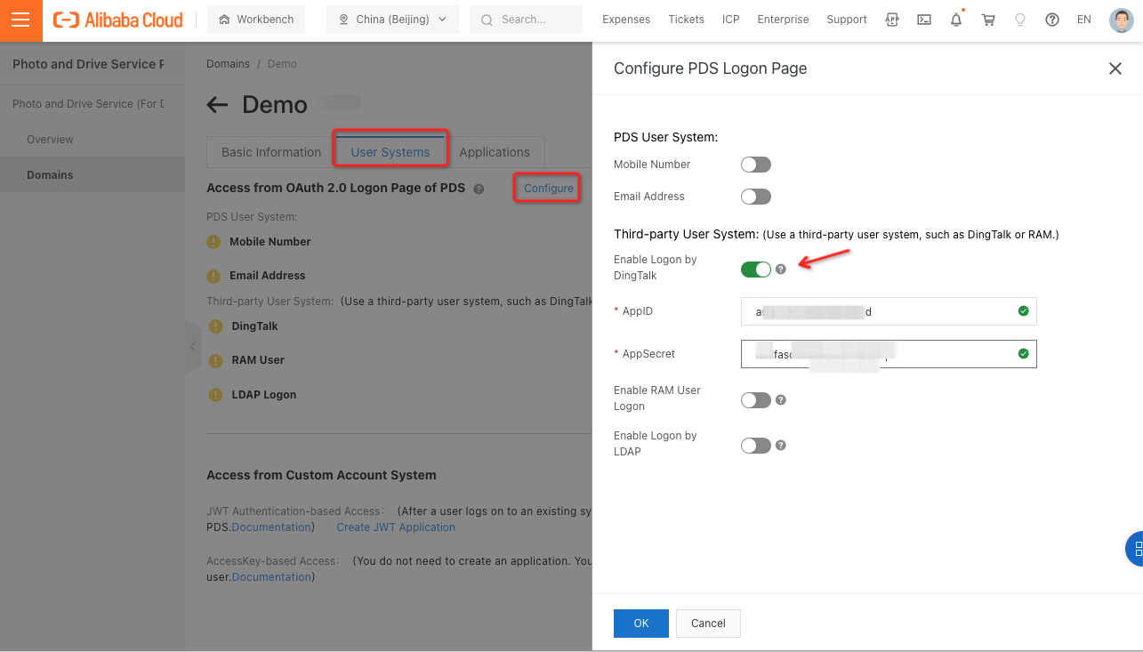Switch to Applications tab
The image size is (1143, 652).
pyautogui.click(x=495, y=152)
